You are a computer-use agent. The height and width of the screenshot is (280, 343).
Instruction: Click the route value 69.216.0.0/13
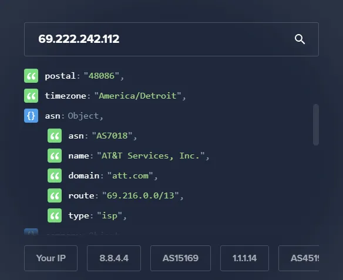tap(140, 195)
